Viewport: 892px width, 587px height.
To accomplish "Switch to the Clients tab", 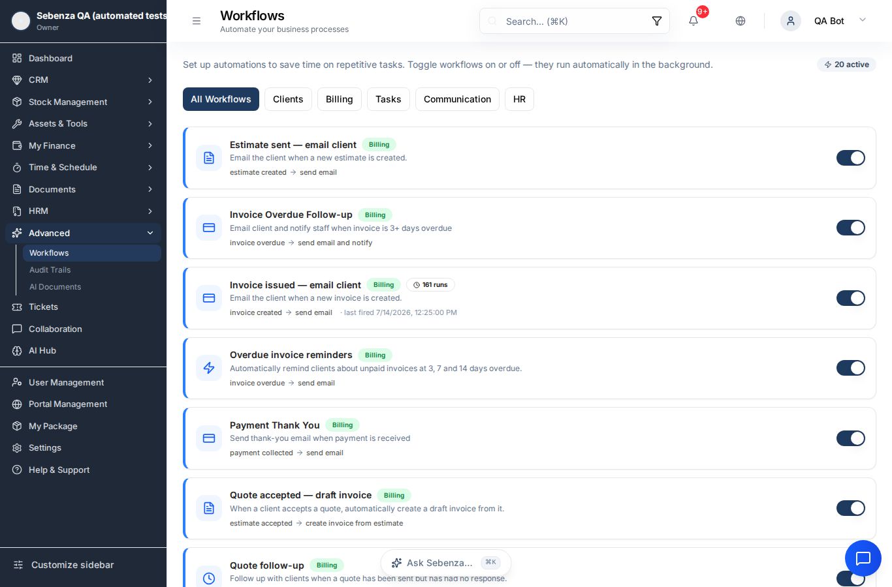I will [288, 99].
